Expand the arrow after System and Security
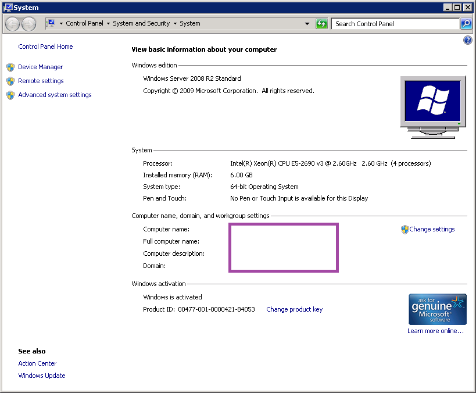Screen dimensions: 476x393 coord(175,23)
